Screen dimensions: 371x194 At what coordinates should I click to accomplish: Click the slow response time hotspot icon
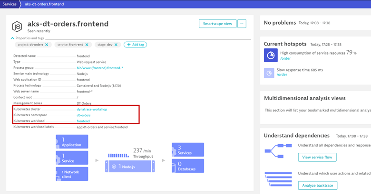coord(271,73)
